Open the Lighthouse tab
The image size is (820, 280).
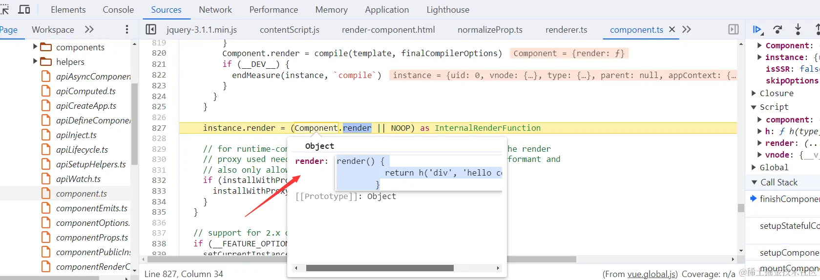coord(448,10)
